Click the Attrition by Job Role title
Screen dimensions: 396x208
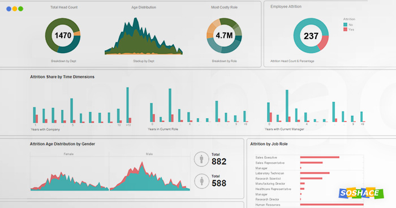(x=269, y=144)
